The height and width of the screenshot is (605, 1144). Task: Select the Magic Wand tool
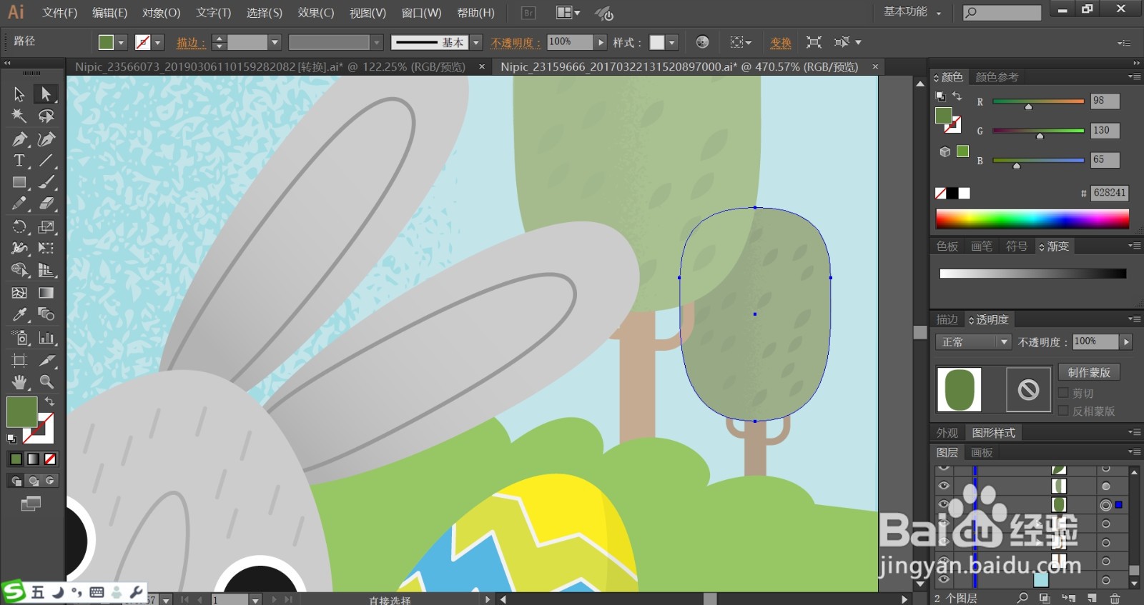[x=19, y=116]
